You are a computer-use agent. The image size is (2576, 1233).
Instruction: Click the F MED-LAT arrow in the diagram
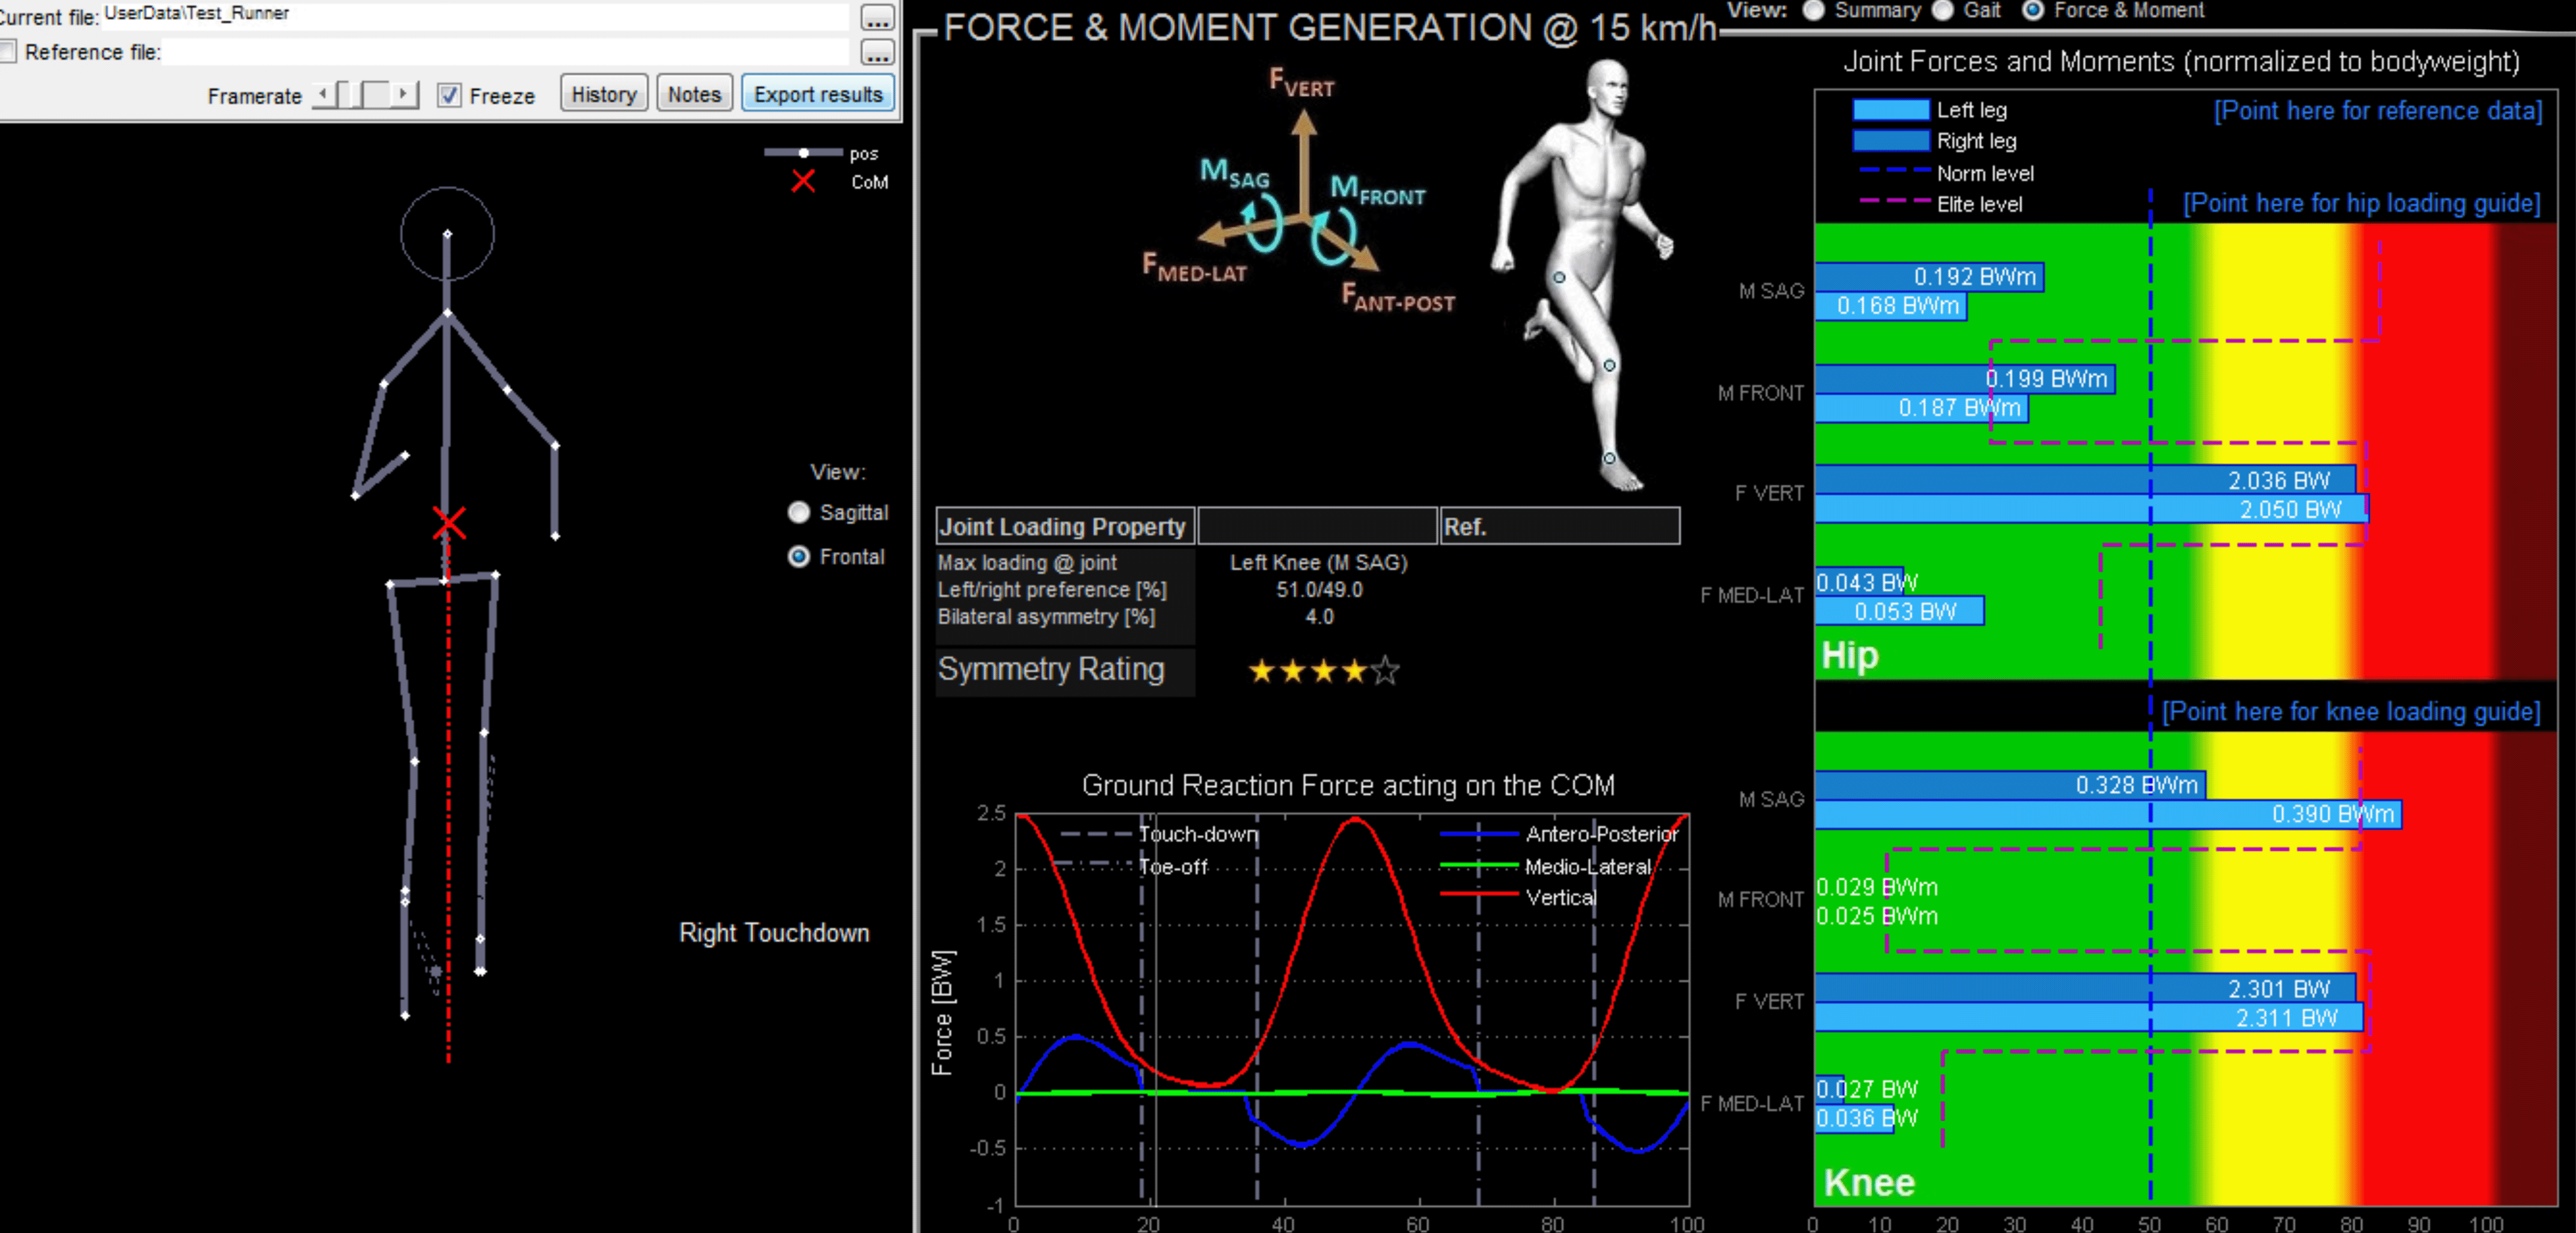click(1250, 230)
